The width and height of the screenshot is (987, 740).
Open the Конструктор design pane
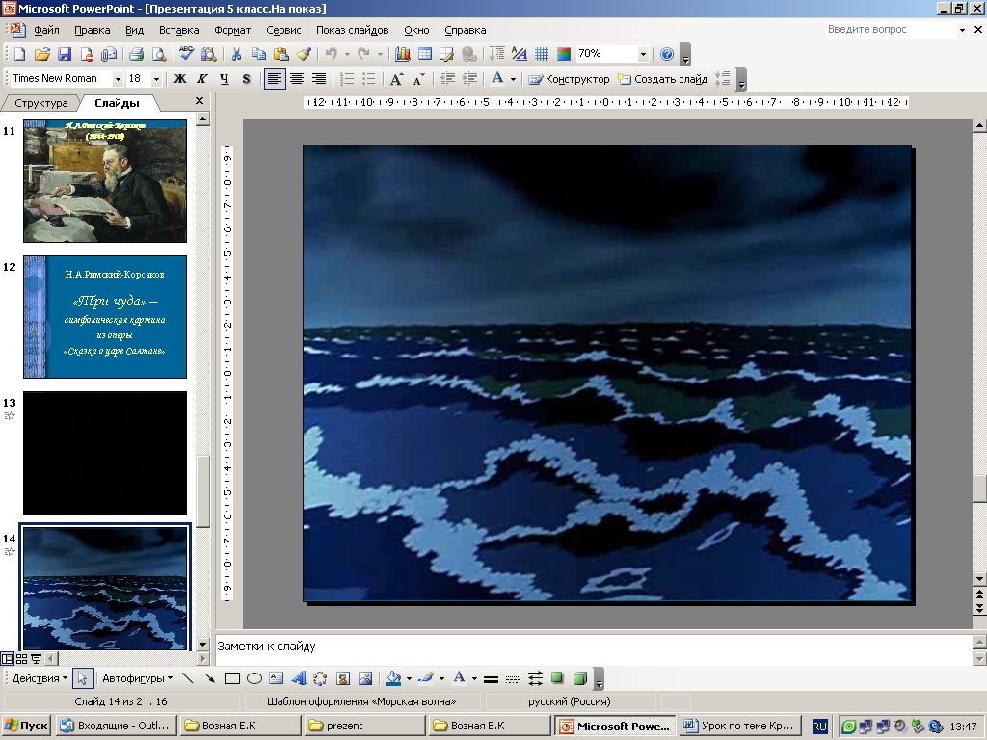569,79
